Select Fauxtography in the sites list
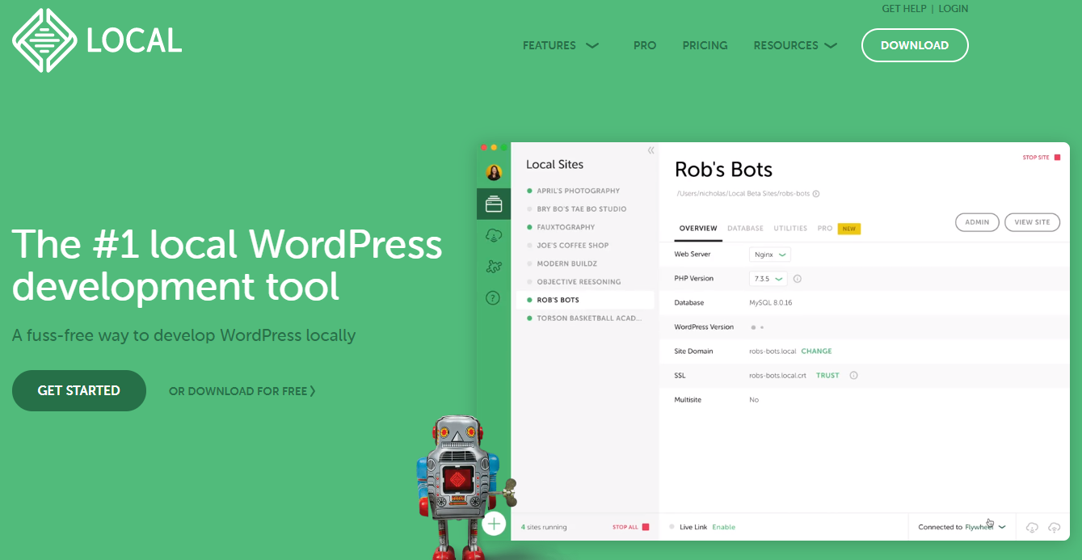1082x560 pixels. click(x=566, y=227)
